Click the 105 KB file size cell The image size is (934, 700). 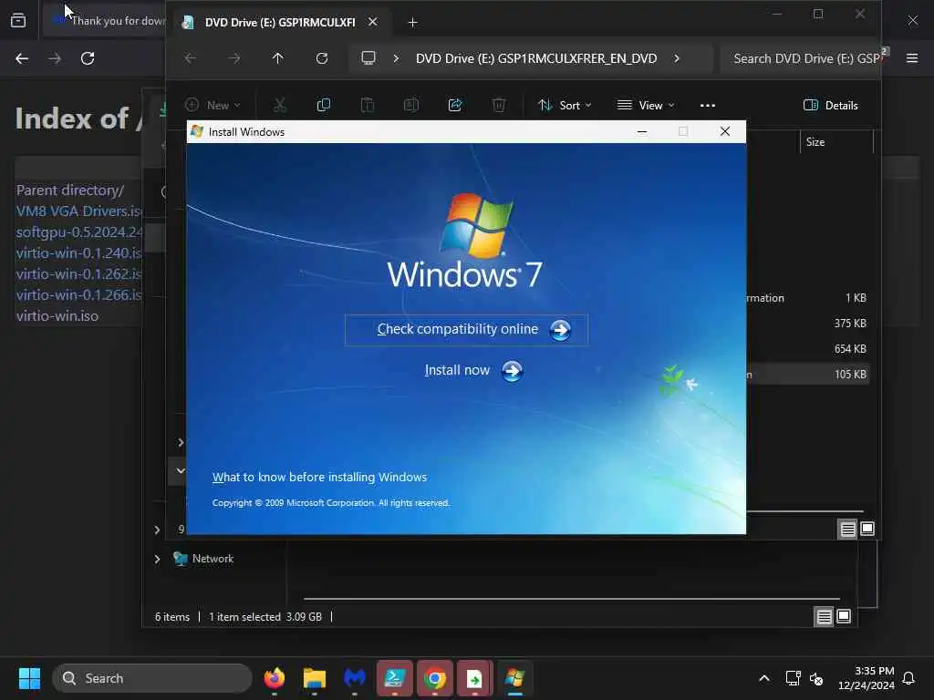[x=850, y=375]
